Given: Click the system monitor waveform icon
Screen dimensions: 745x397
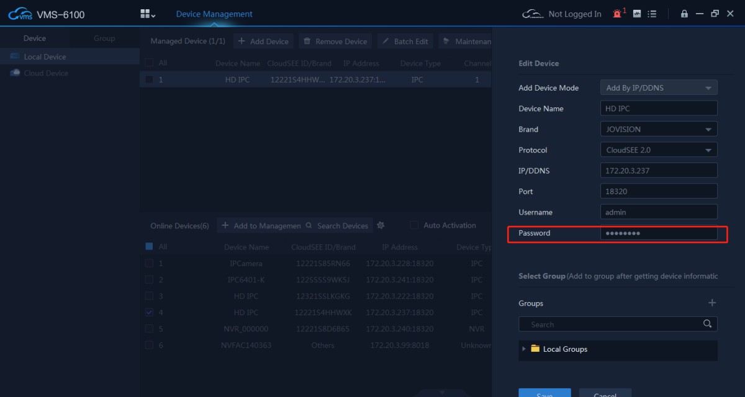Looking at the screenshot, I should click(x=637, y=14).
